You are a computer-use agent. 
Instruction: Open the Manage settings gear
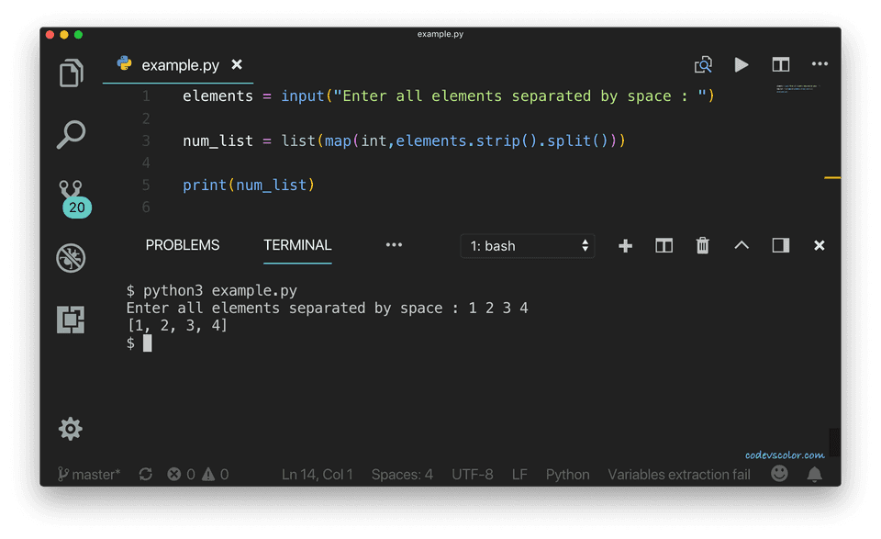[x=71, y=428]
